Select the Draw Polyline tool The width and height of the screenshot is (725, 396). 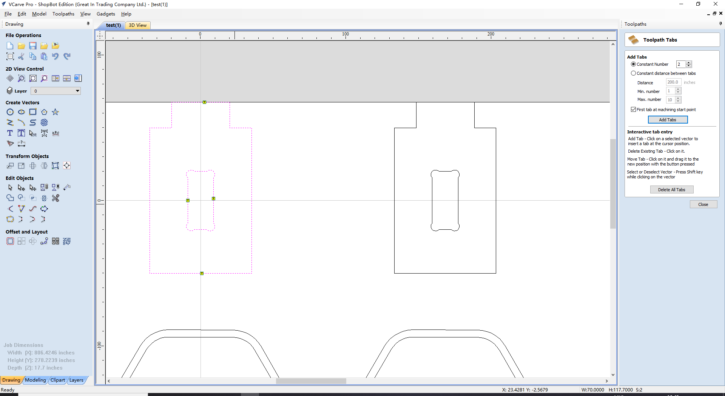[x=10, y=122]
